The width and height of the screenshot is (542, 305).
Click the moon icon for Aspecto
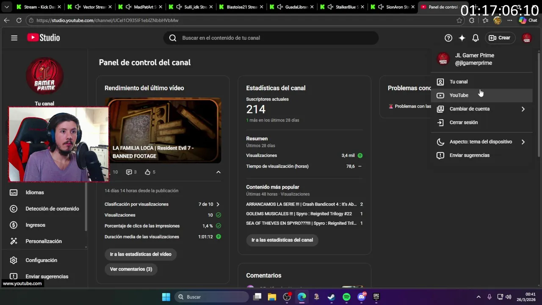click(x=440, y=142)
